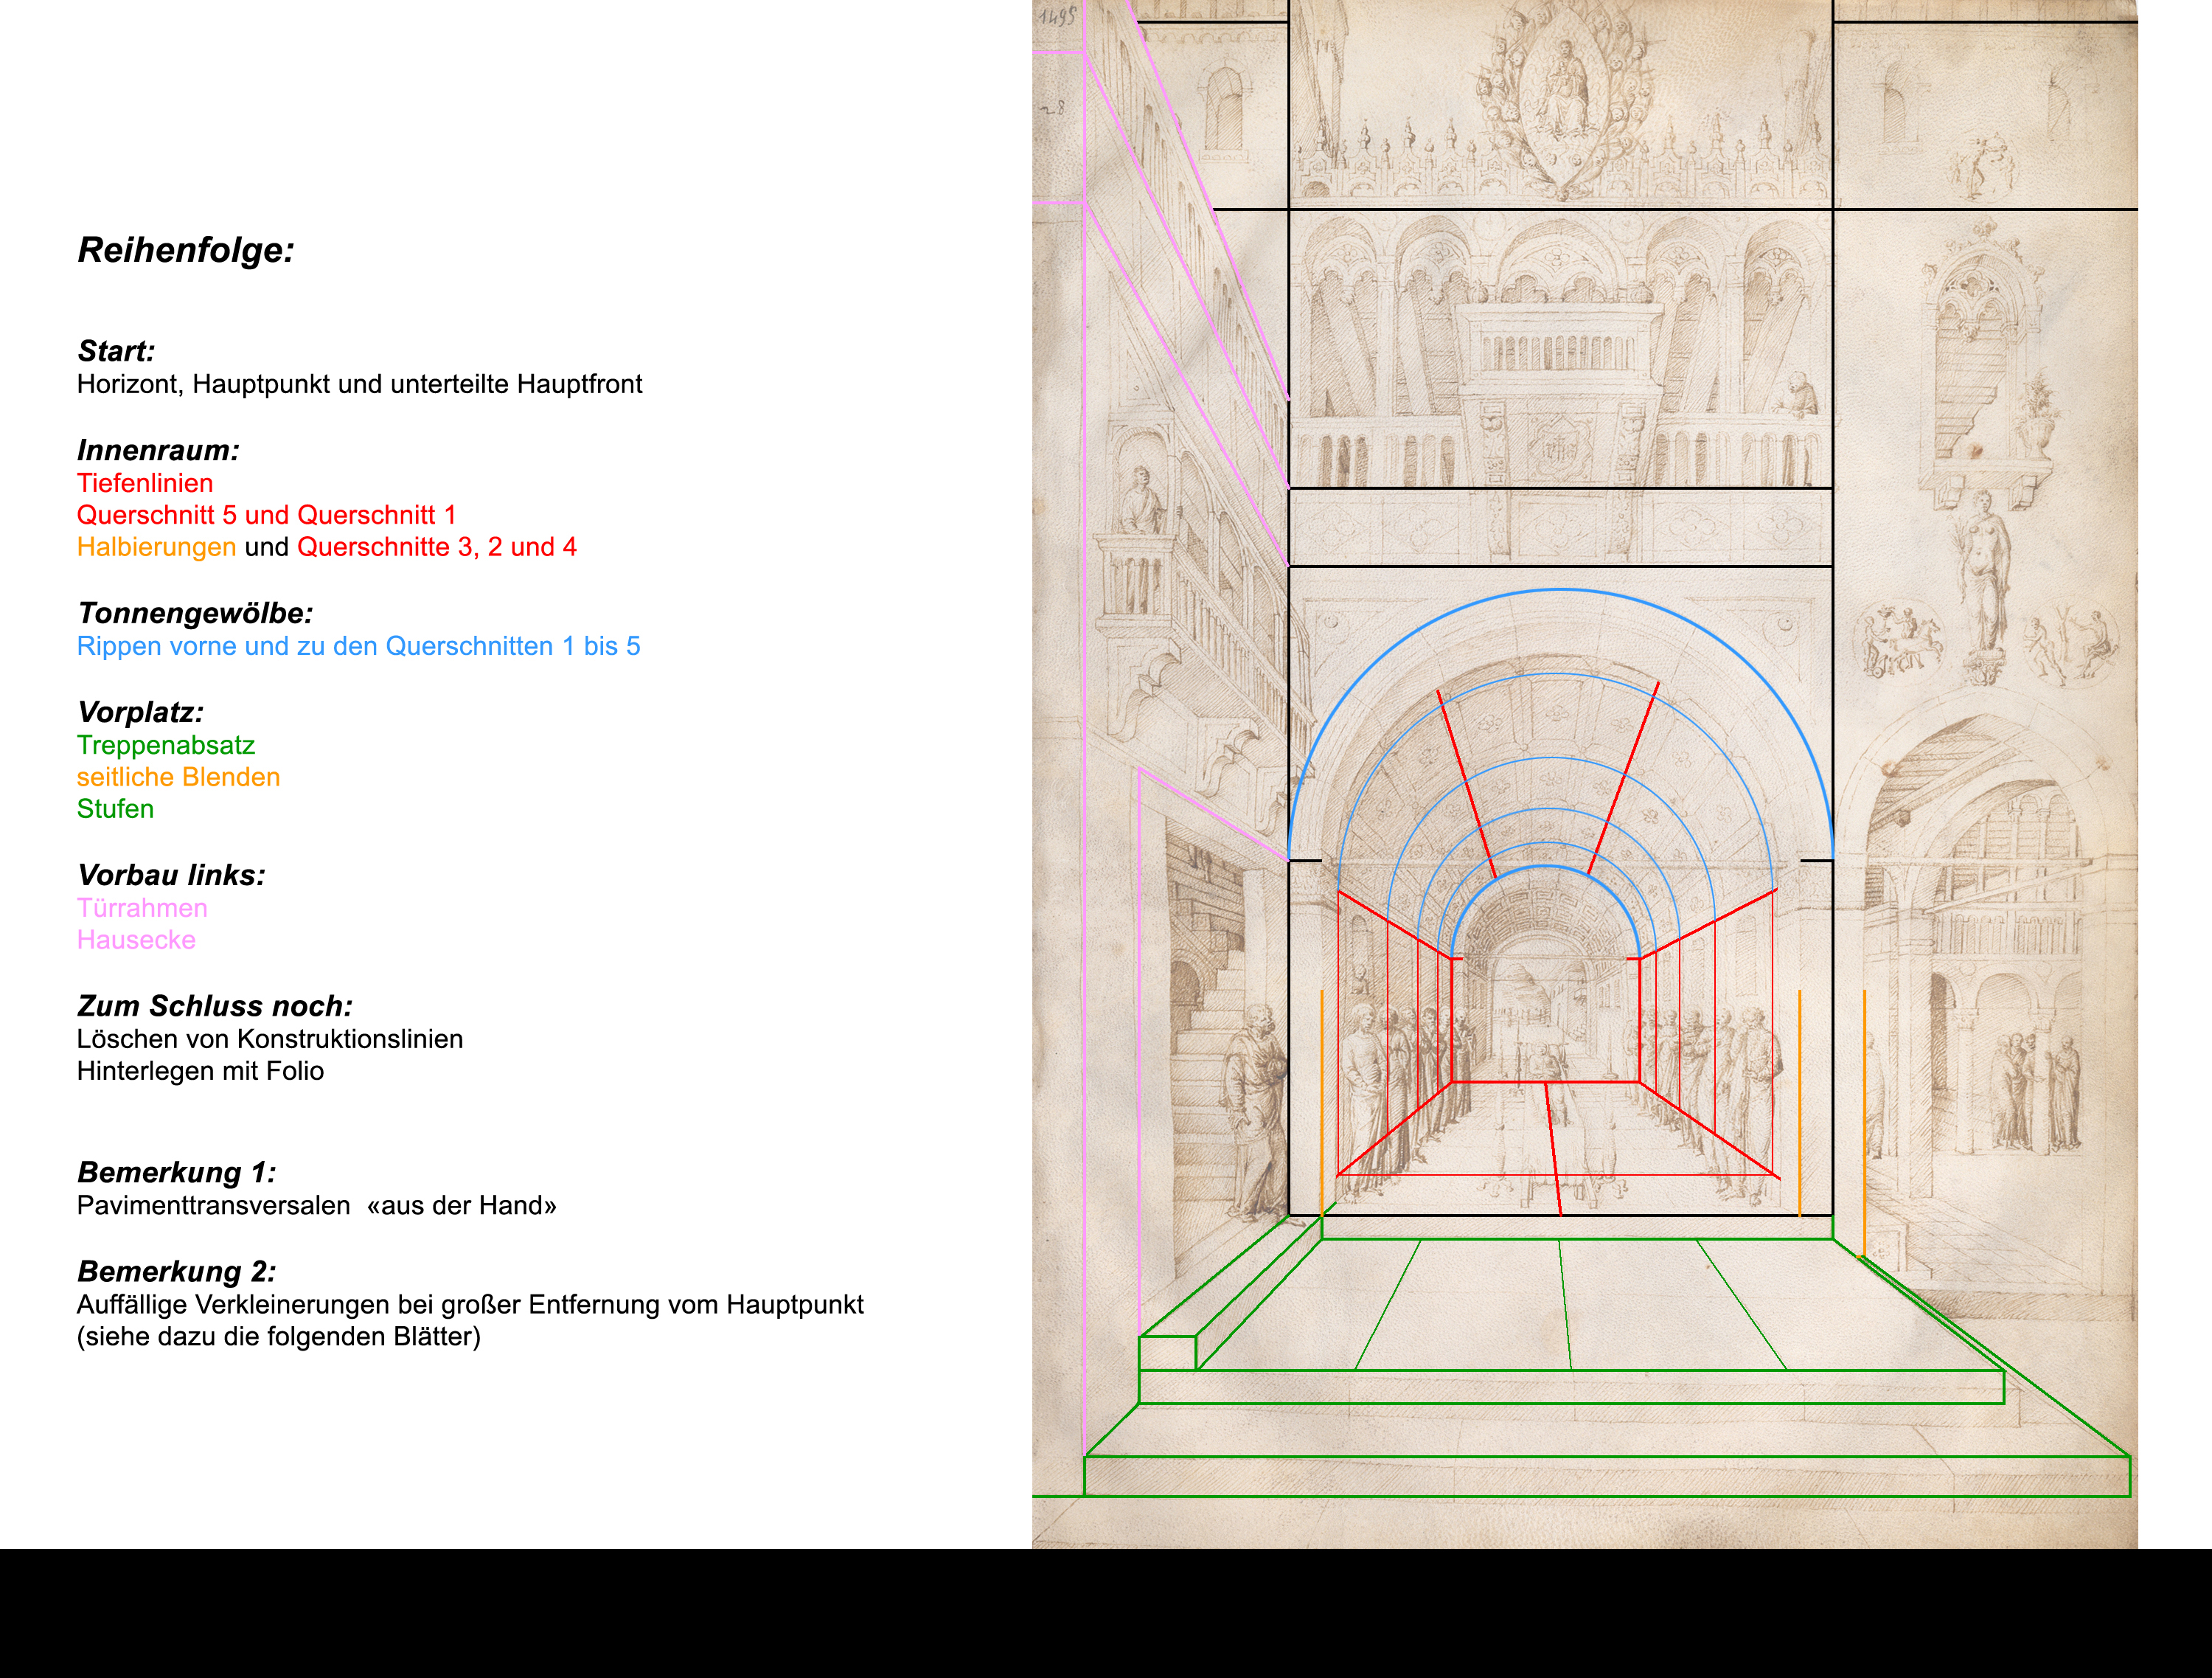
Task: Click the pink 'Türrahmen' text
Action: [x=142, y=909]
